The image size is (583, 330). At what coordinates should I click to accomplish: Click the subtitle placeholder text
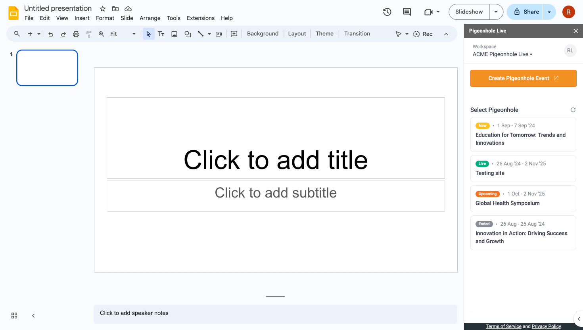[x=276, y=193]
